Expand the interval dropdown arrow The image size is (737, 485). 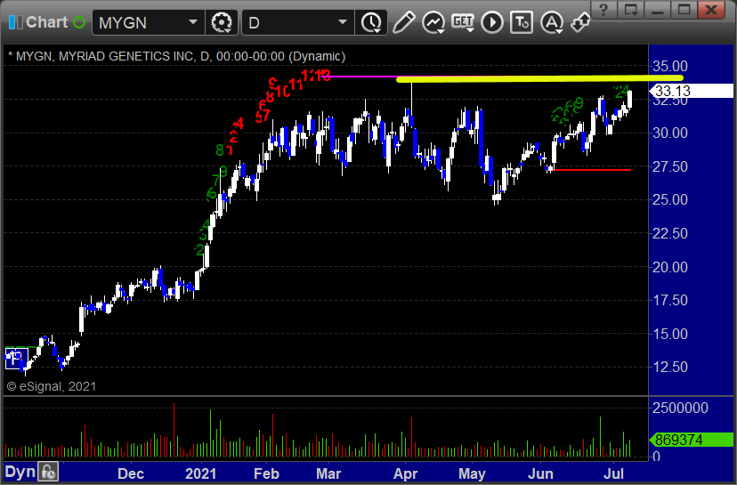point(343,22)
